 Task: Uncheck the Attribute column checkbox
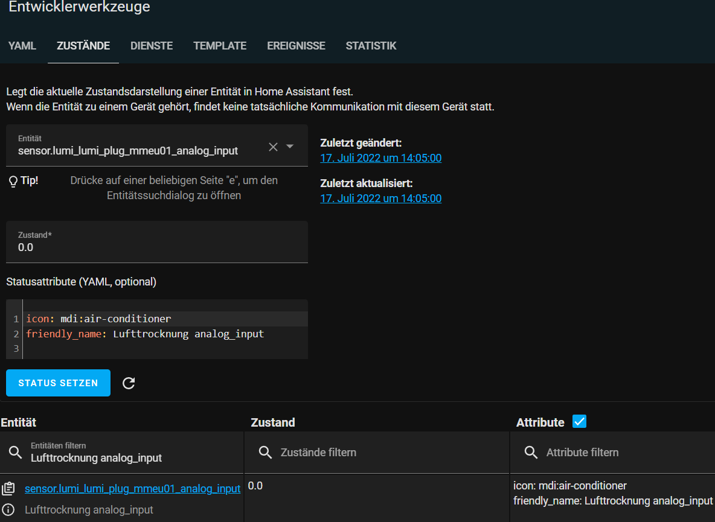(x=579, y=422)
